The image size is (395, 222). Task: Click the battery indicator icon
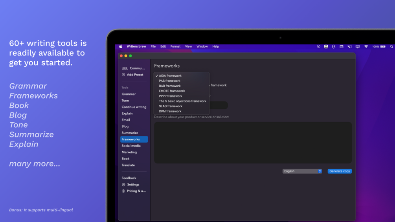383,47
